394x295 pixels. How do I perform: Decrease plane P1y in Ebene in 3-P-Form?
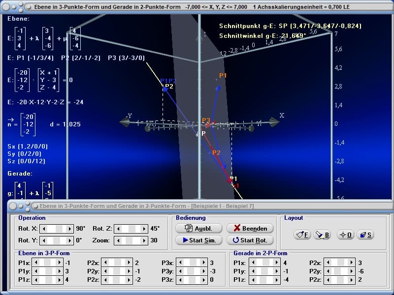[36, 271]
